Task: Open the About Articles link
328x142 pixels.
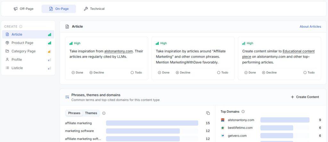Action: [x=310, y=27]
